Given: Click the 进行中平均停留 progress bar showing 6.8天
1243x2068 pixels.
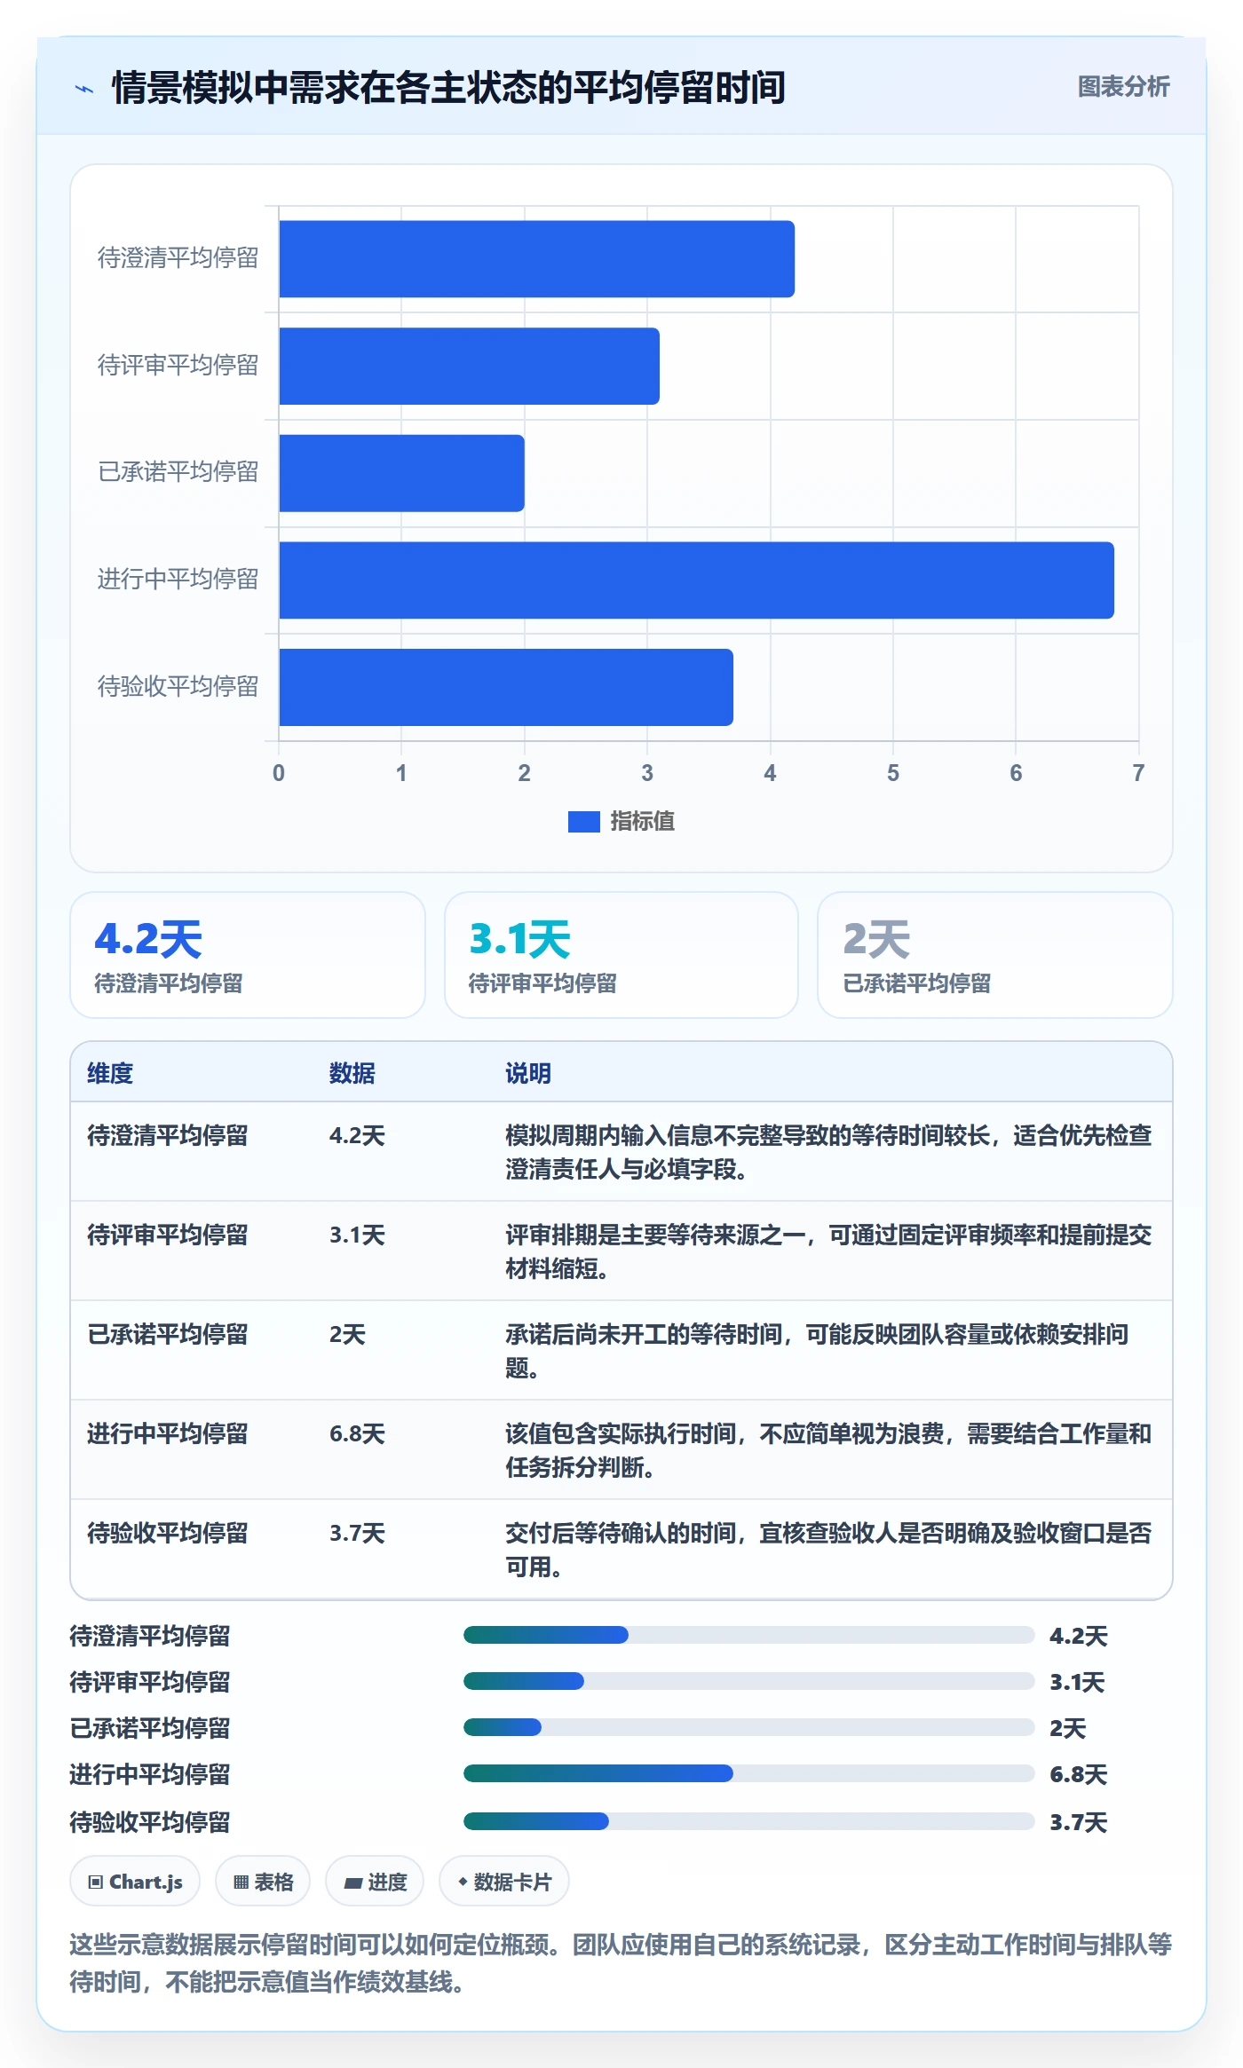Looking at the screenshot, I should point(749,1773).
